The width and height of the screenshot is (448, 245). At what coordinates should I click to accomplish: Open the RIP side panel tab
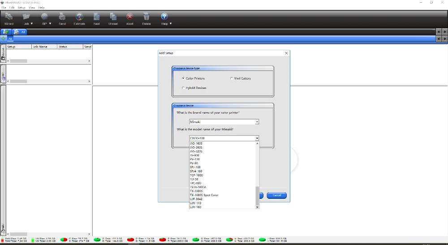point(3,74)
